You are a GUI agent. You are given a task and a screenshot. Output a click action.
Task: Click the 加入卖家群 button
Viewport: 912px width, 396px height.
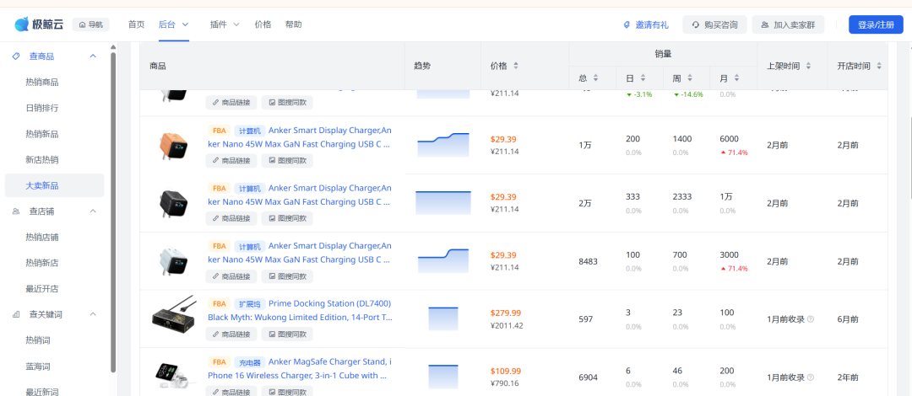pyautogui.click(x=788, y=25)
